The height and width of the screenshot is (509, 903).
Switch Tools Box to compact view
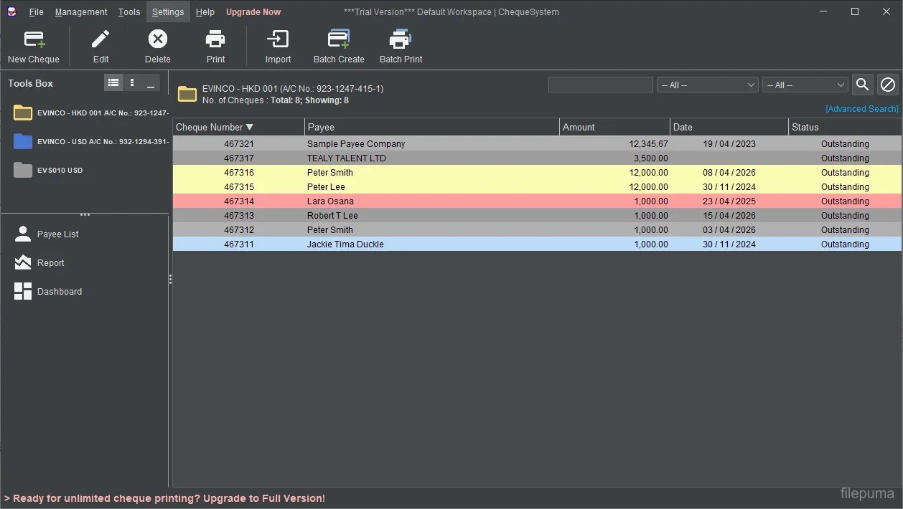click(x=132, y=83)
